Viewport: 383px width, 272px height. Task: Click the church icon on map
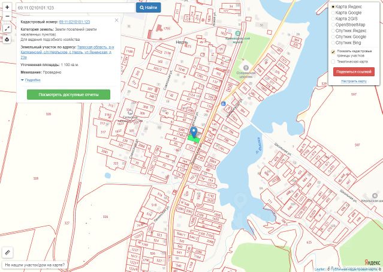click(246, 67)
